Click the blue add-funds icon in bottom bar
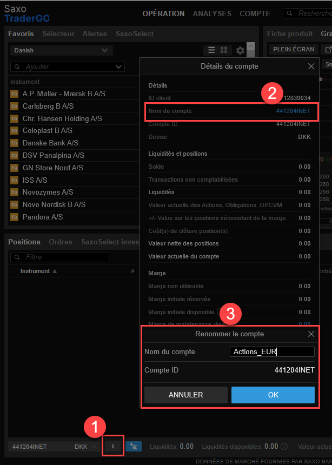The width and height of the screenshot is (332, 465). 133,446
